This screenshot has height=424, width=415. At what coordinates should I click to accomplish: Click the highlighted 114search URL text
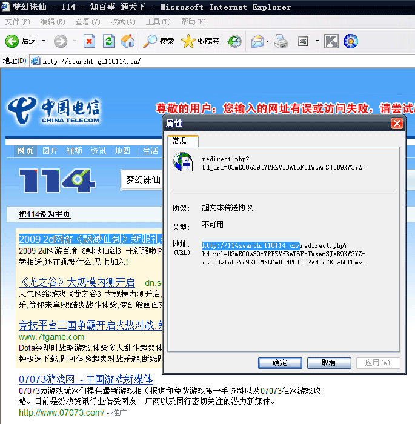251,245
